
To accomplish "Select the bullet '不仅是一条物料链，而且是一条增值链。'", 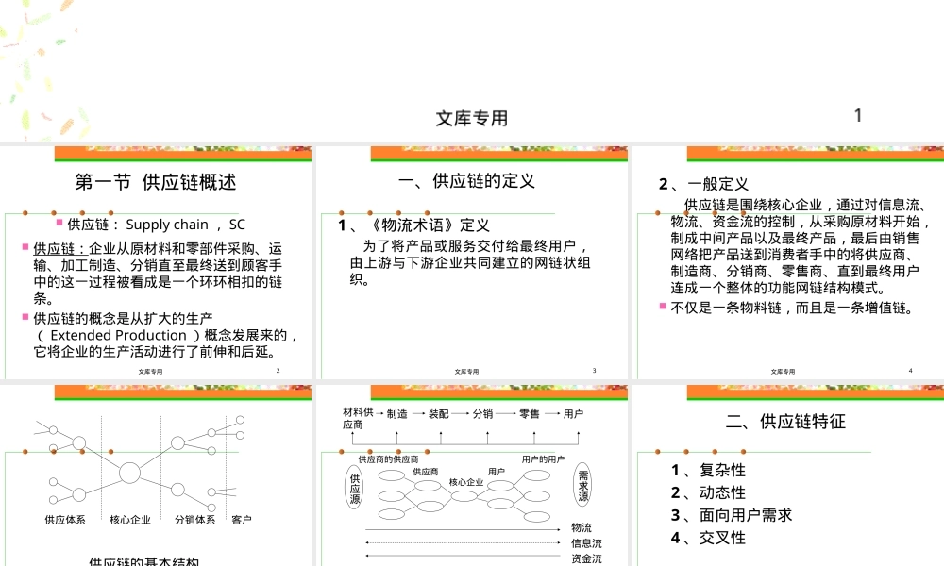I will (792, 308).
